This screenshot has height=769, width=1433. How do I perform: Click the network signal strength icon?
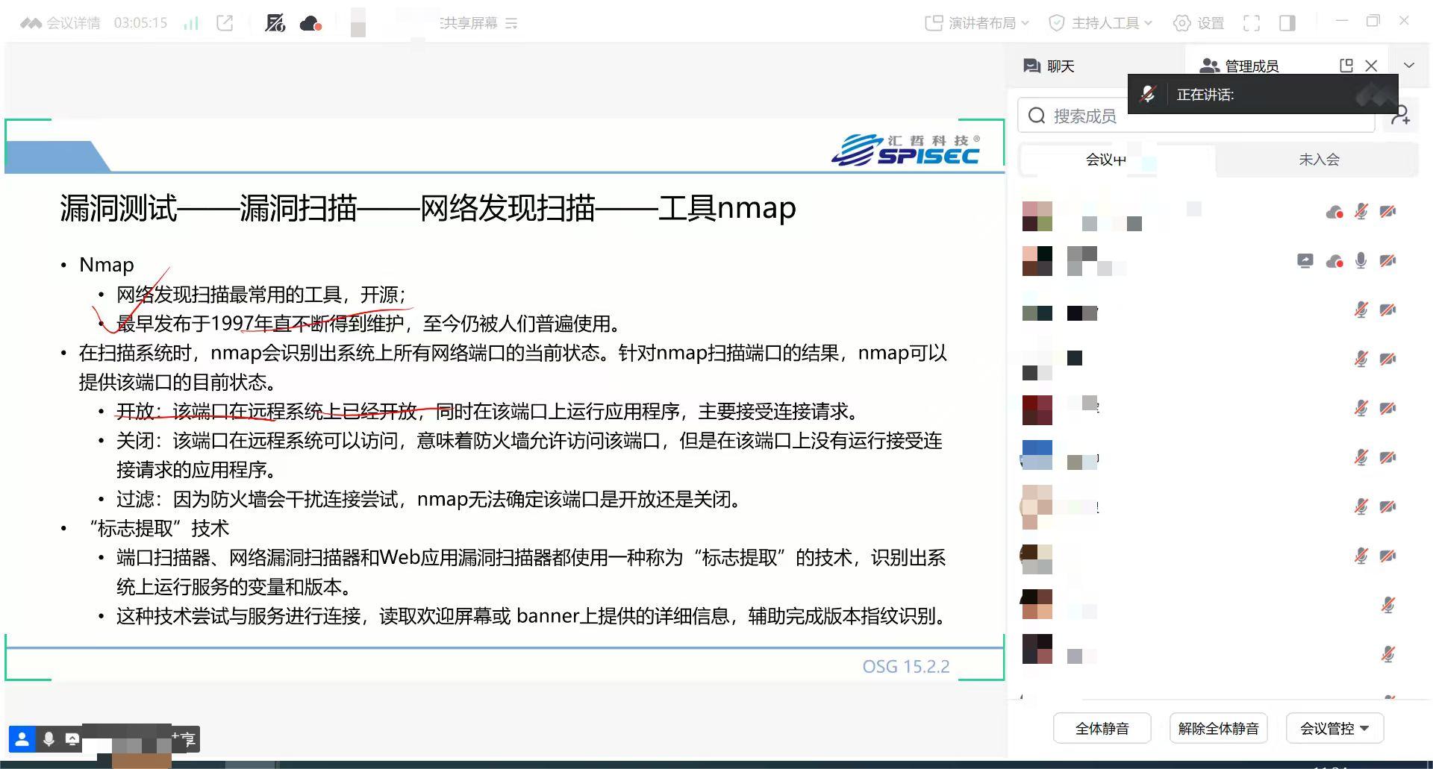(191, 23)
